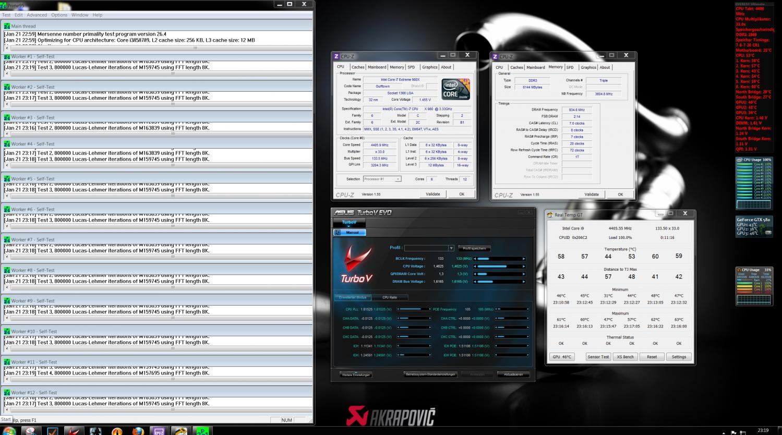This screenshot has width=782, height=435.
Task: Adjust CPU Voltage slider in TurboV
Action: 500,267
